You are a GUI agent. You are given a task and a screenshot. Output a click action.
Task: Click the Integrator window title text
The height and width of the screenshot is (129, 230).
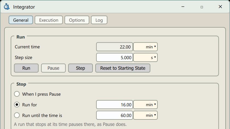(24, 7)
